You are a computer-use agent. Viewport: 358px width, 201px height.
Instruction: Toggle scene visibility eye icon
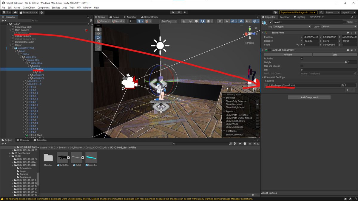click(x=241, y=21)
